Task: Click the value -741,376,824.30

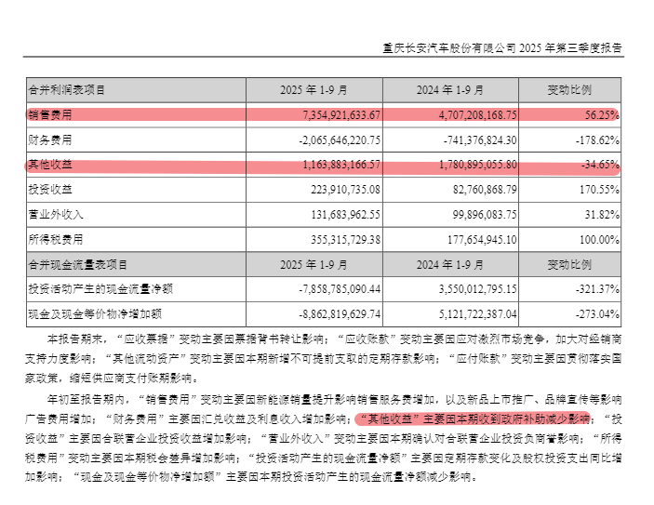Action: point(480,140)
